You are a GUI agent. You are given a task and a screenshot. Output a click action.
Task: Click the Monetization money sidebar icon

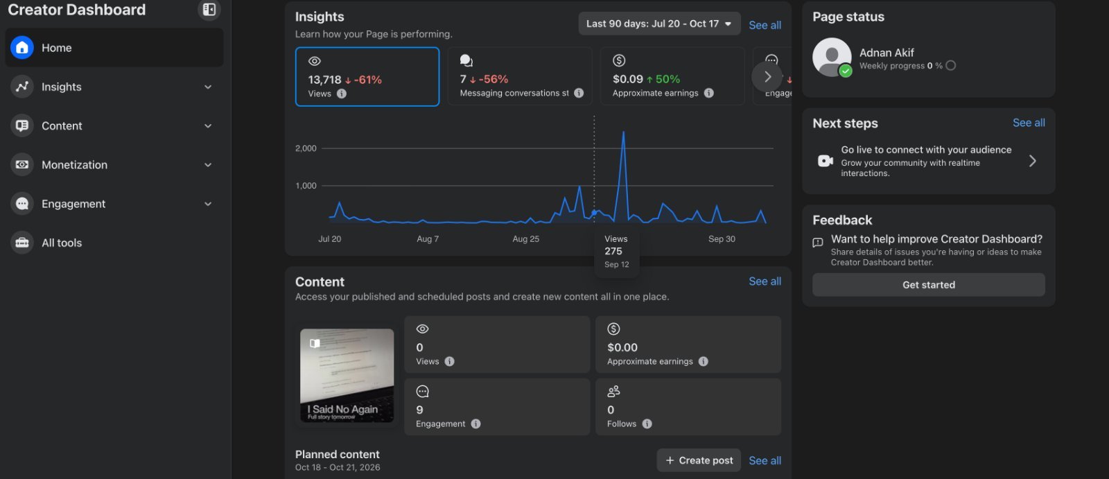(22, 165)
